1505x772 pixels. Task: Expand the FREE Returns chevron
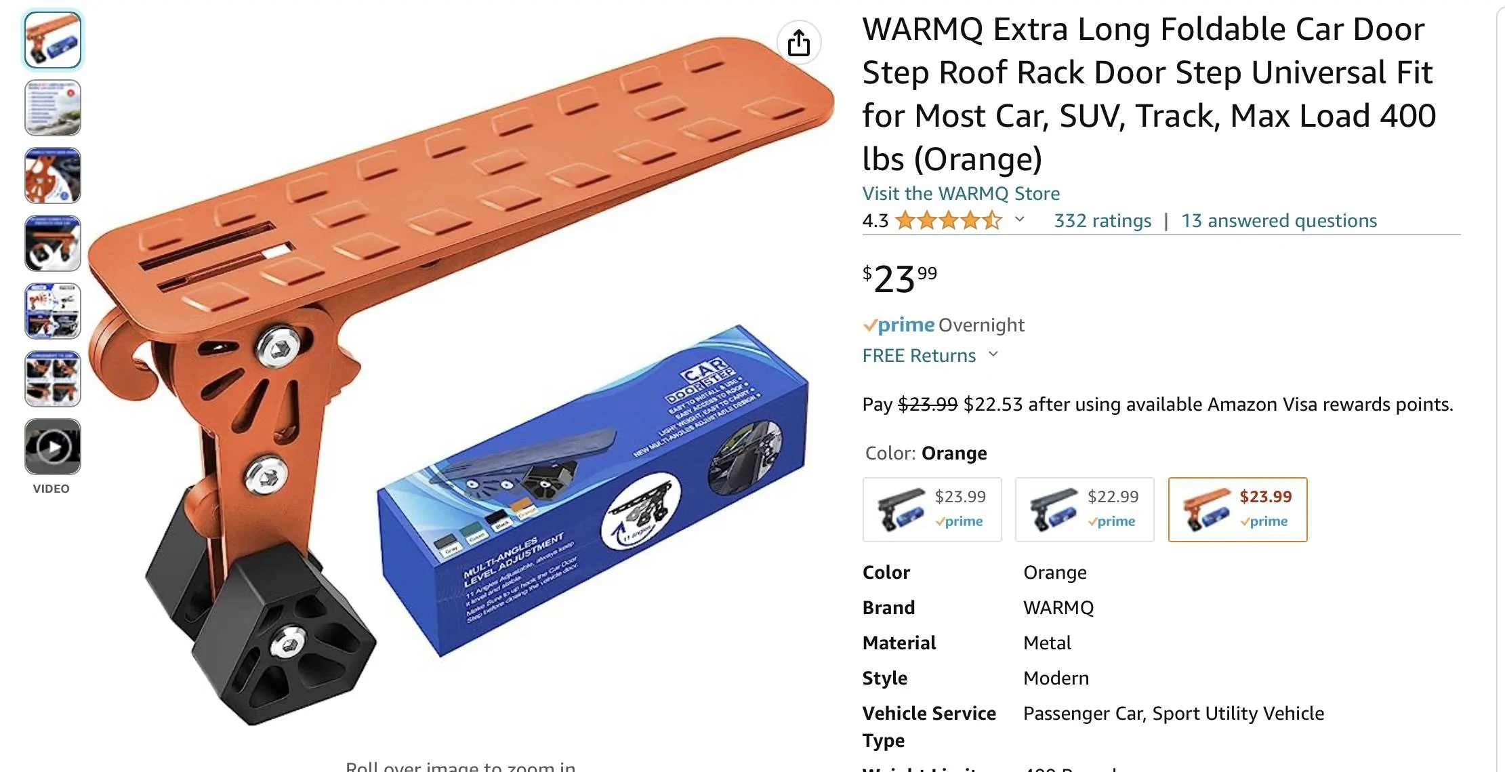pyautogui.click(x=993, y=354)
